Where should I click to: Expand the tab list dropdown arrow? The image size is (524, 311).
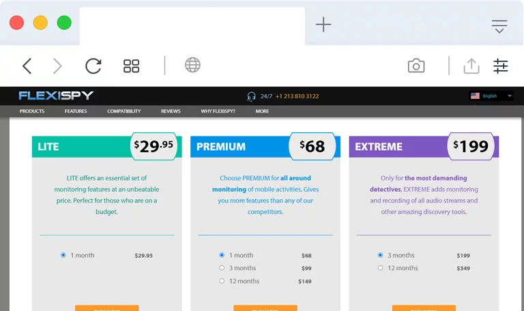pos(499,27)
